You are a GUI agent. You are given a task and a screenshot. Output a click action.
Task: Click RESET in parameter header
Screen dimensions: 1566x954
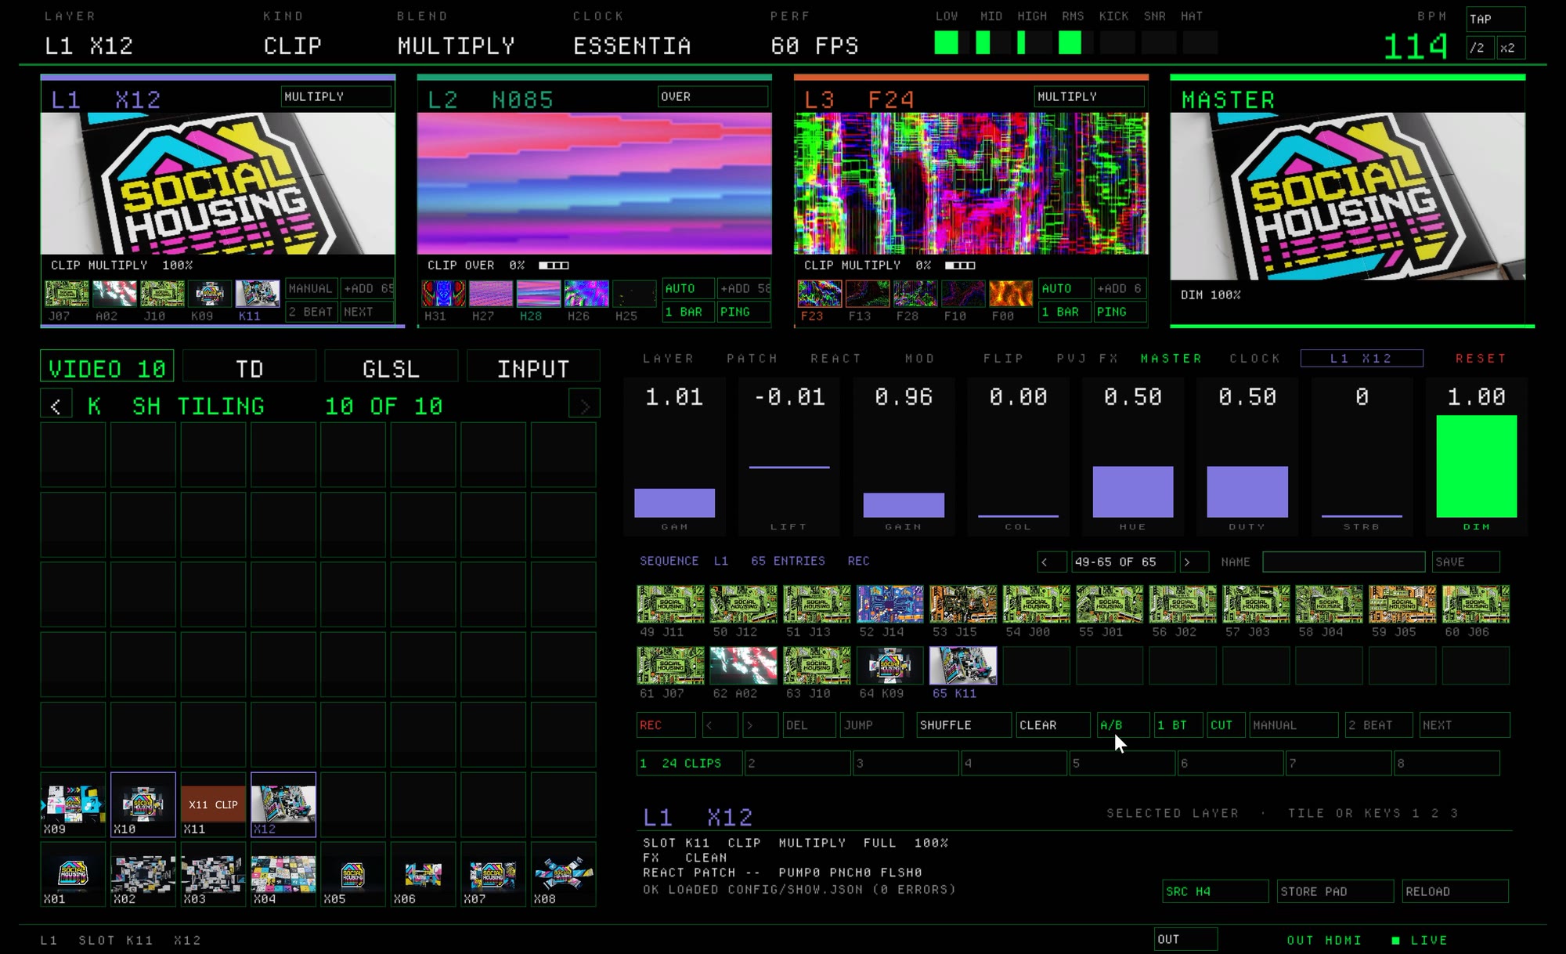pyautogui.click(x=1481, y=358)
